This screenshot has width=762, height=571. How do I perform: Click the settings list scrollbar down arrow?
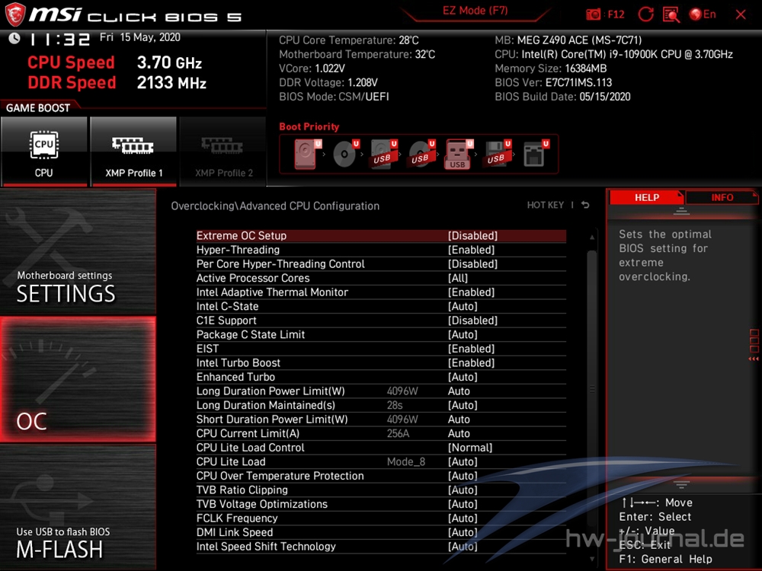coord(592,559)
